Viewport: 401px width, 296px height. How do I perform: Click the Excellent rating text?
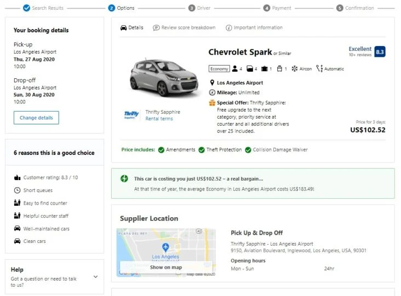(360, 49)
